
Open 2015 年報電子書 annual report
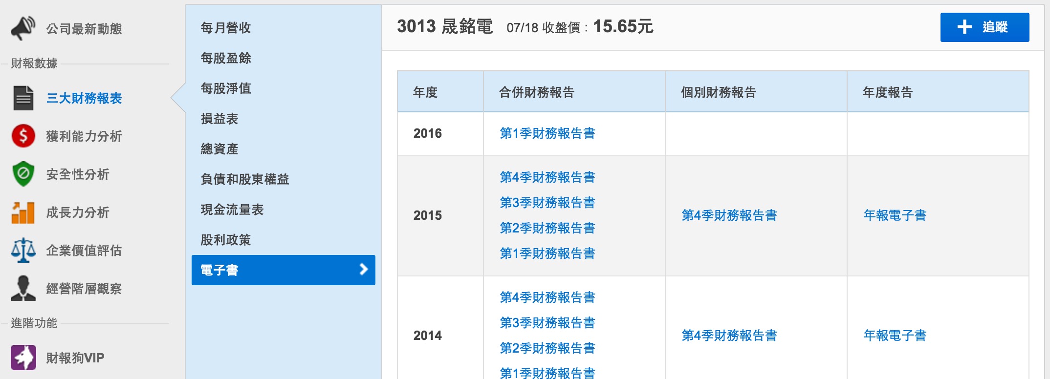(895, 215)
